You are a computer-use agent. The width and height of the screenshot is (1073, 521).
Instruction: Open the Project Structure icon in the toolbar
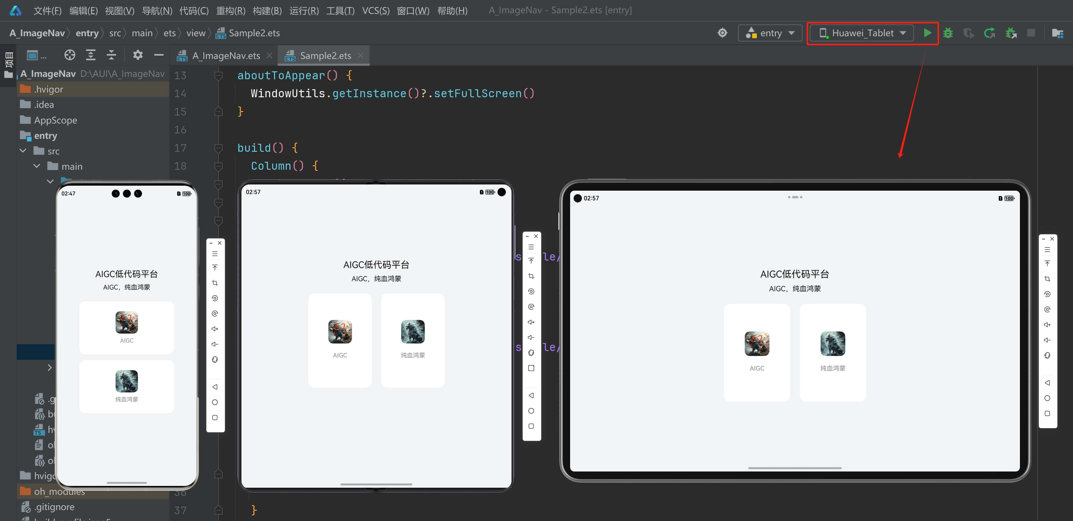[x=1057, y=33]
